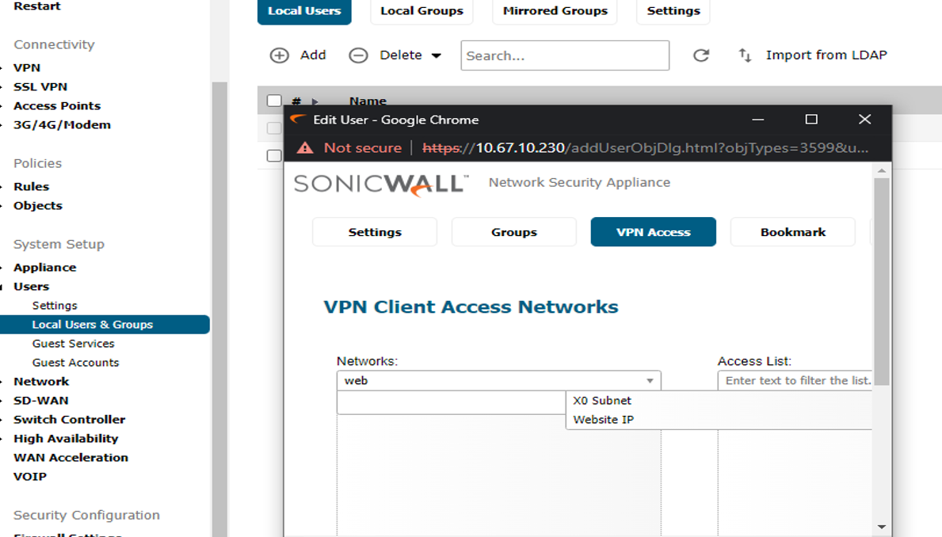Click the Not secure warning icon

click(x=305, y=148)
